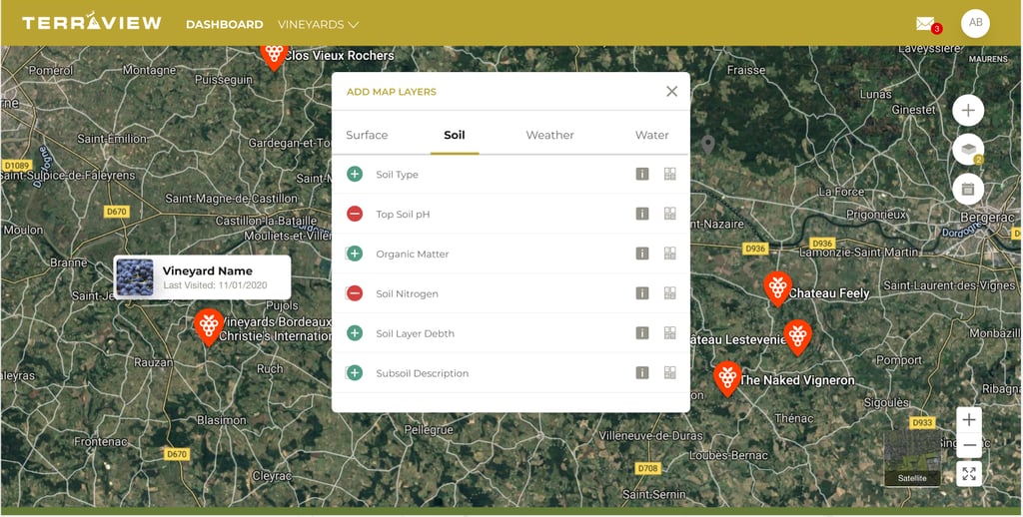Screen dimensions: 1023x517
Task: Close the Add Map Layers dialog
Action: click(672, 92)
